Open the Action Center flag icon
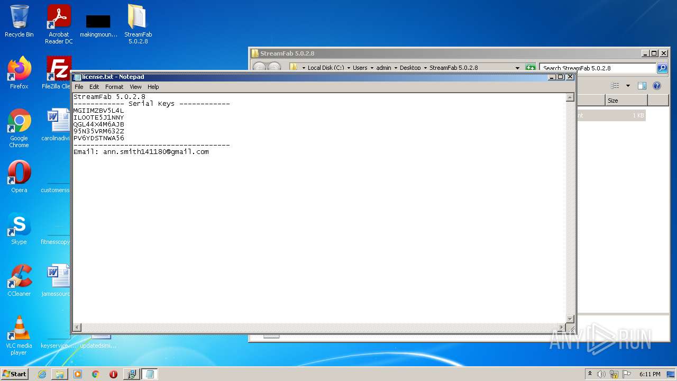This screenshot has height=381, width=677. 627,374
